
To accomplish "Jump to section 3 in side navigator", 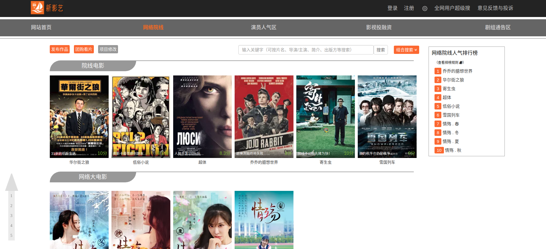I will [11, 216].
